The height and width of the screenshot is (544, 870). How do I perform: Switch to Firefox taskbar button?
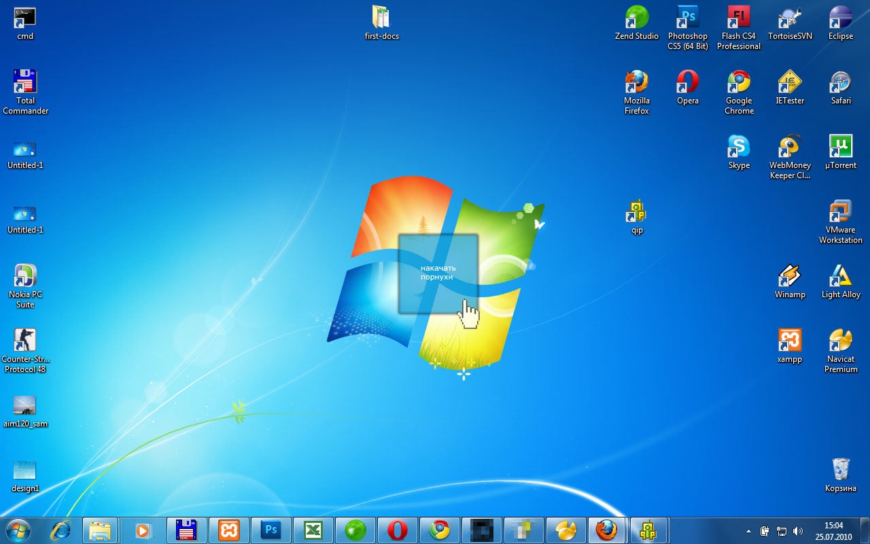(x=606, y=530)
